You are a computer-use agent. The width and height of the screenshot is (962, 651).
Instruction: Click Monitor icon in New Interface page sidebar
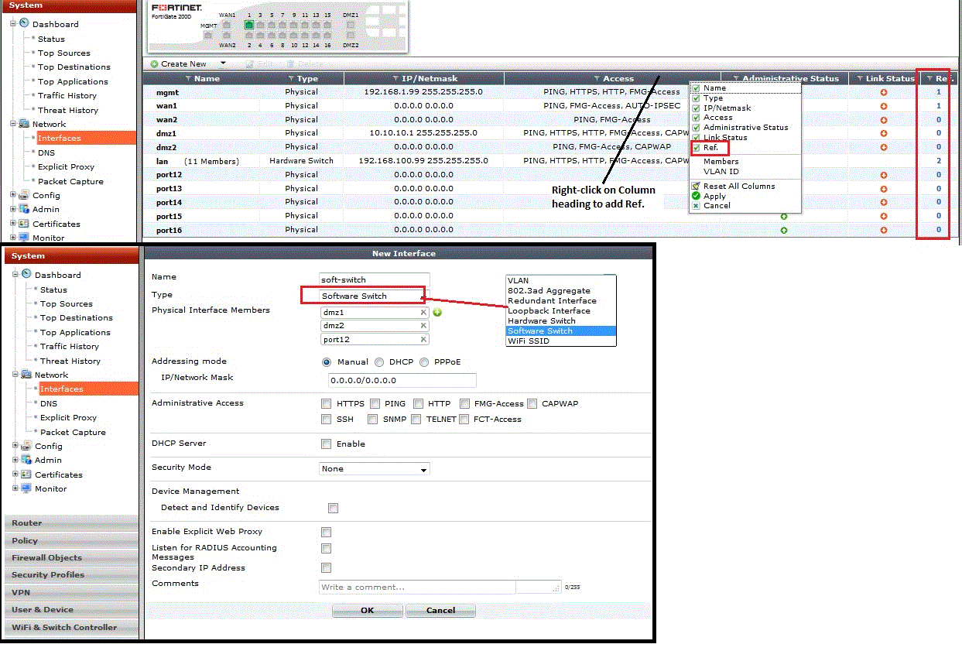pos(27,488)
